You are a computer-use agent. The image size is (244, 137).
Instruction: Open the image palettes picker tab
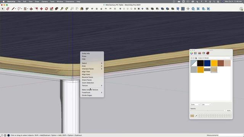[200, 53]
